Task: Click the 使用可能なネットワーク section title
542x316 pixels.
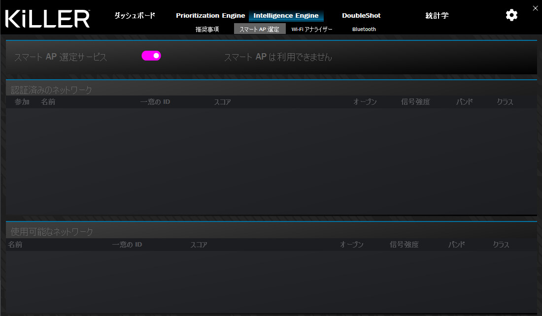Action: (x=52, y=232)
